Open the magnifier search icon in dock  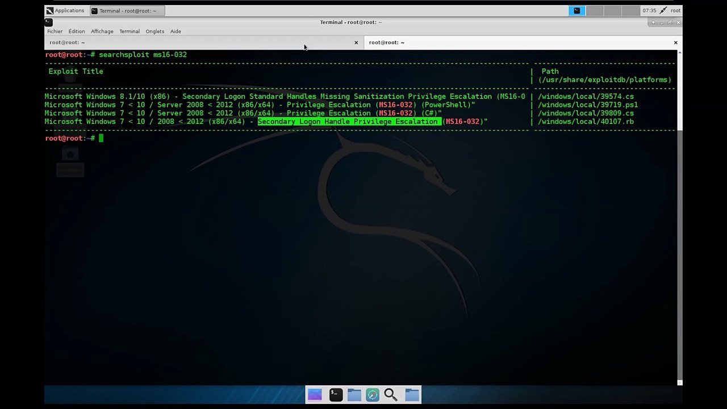click(x=391, y=394)
